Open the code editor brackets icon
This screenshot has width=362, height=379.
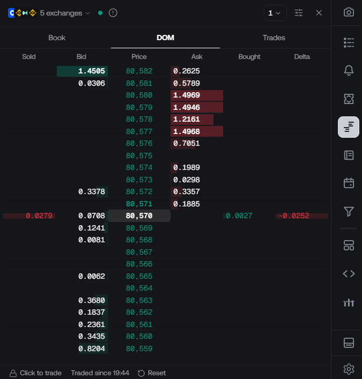point(349,273)
